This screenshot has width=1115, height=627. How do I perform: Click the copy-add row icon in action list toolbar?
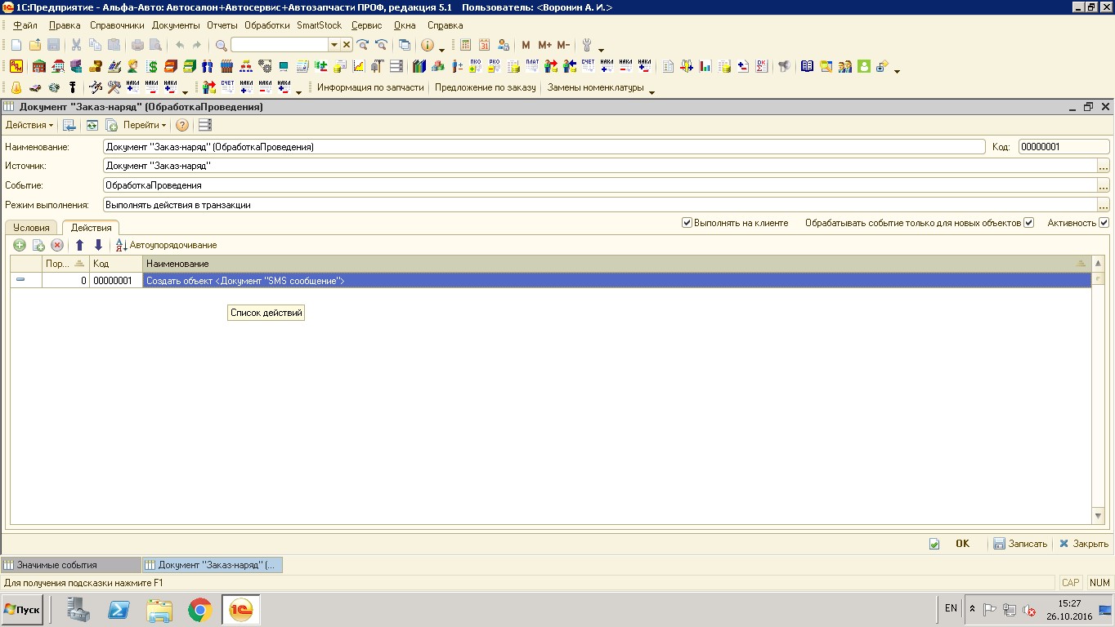pyautogui.click(x=38, y=245)
